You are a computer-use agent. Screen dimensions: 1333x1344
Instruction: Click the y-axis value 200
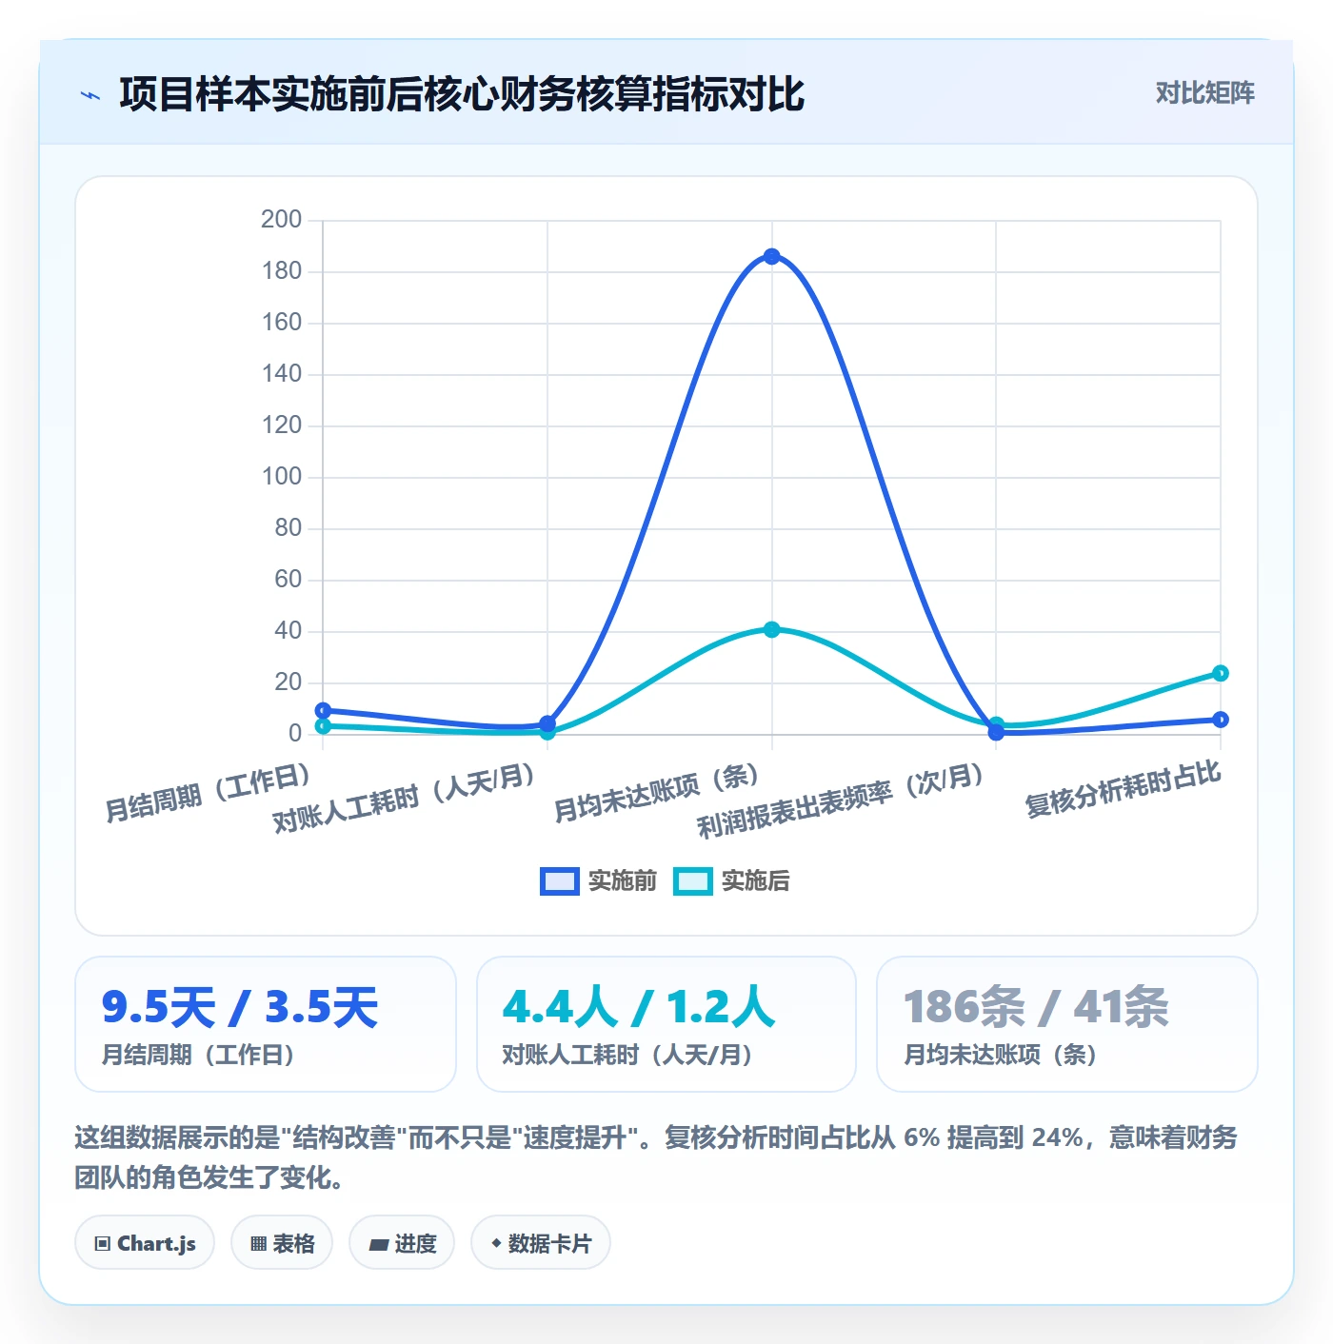point(282,220)
